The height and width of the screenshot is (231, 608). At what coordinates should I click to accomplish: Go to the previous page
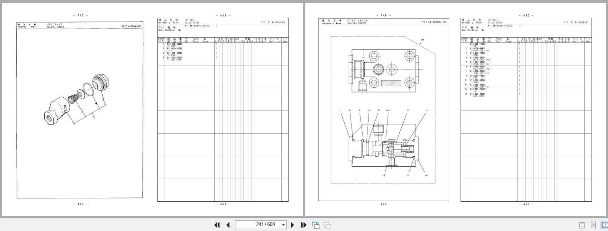(228, 225)
